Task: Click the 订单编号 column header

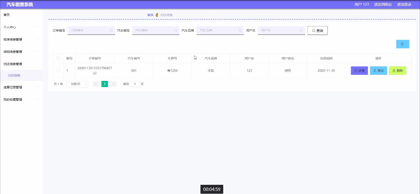Action: 95,59
